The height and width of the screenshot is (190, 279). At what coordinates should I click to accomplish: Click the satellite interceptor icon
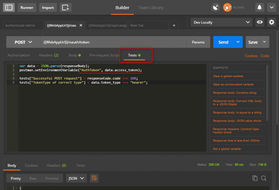click(x=215, y=7)
